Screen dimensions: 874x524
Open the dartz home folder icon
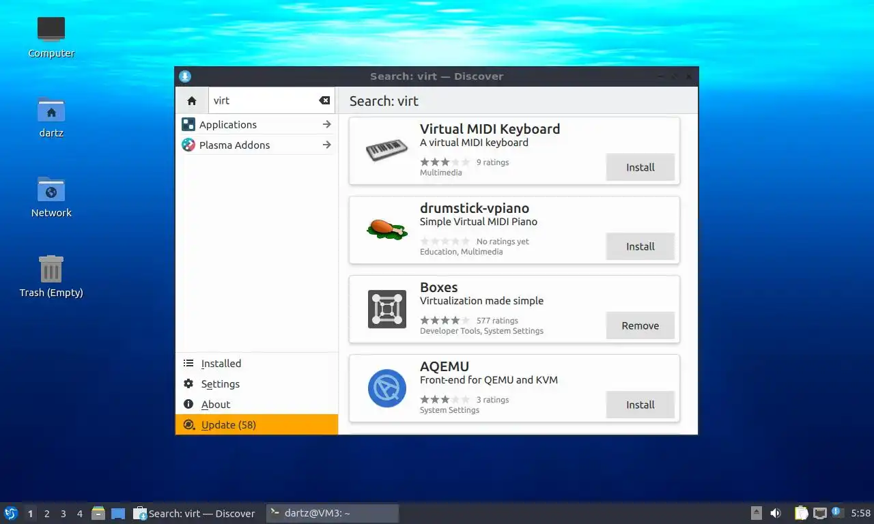click(x=51, y=117)
